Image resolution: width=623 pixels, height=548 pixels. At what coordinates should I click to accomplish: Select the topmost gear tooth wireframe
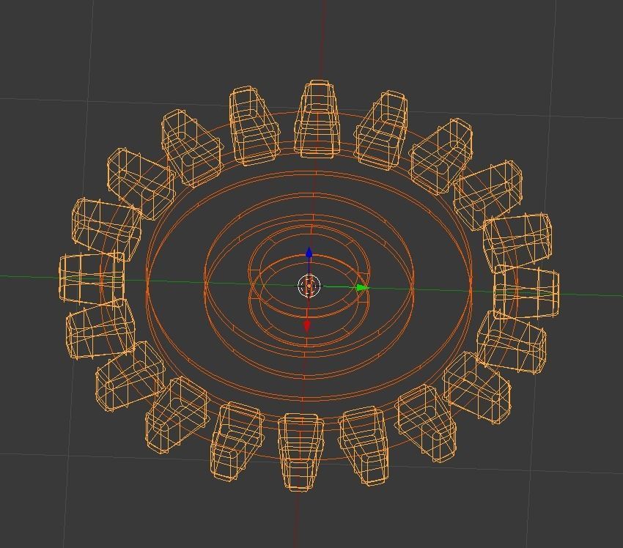317,119
